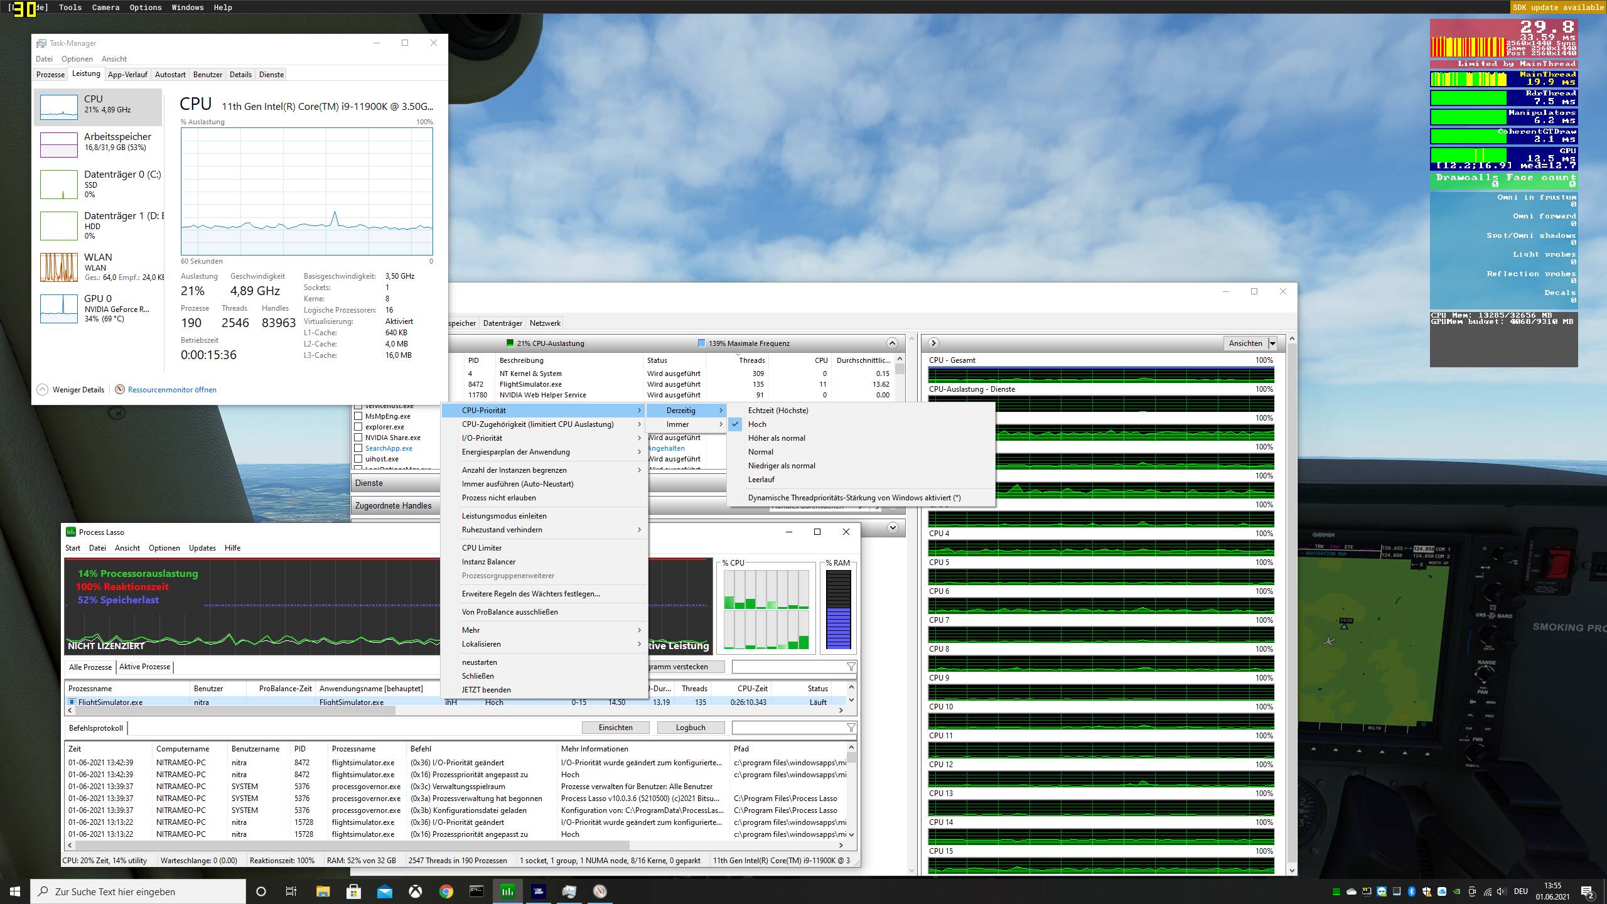Collapse the CPU section in Resource Monitor
The width and height of the screenshot is (1607, 904).
892,343
